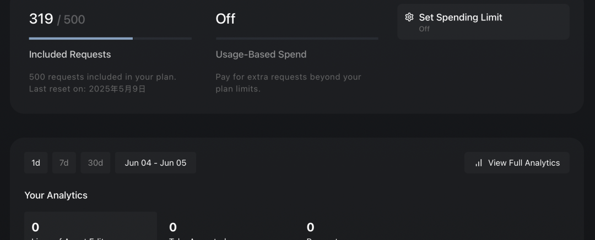595x240 pixels.
Task: Click the Your Analytics heading
Action: click(x=56, y=195)
